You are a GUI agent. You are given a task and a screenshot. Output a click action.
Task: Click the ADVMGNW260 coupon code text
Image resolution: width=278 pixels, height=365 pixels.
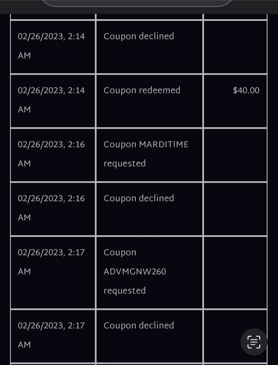click(x=134, y=271)
